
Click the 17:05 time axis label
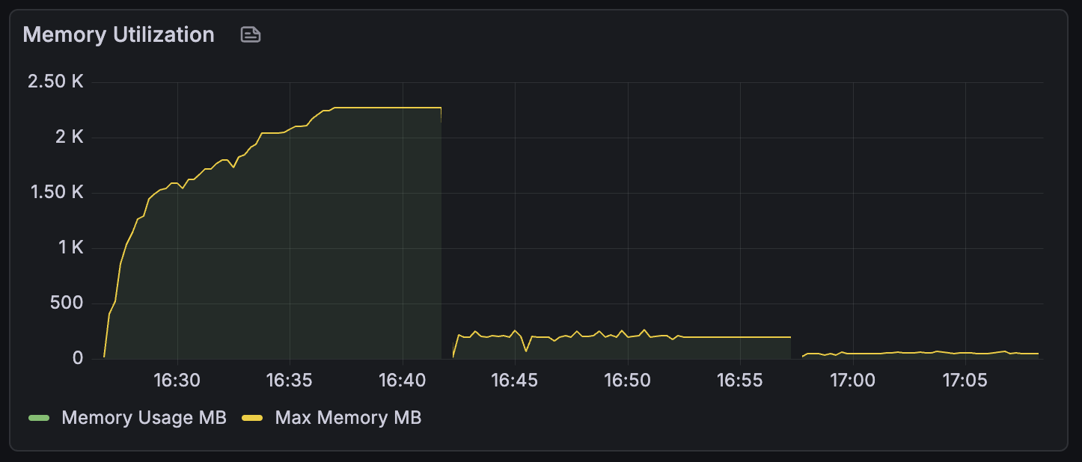(x=965, y=380)
